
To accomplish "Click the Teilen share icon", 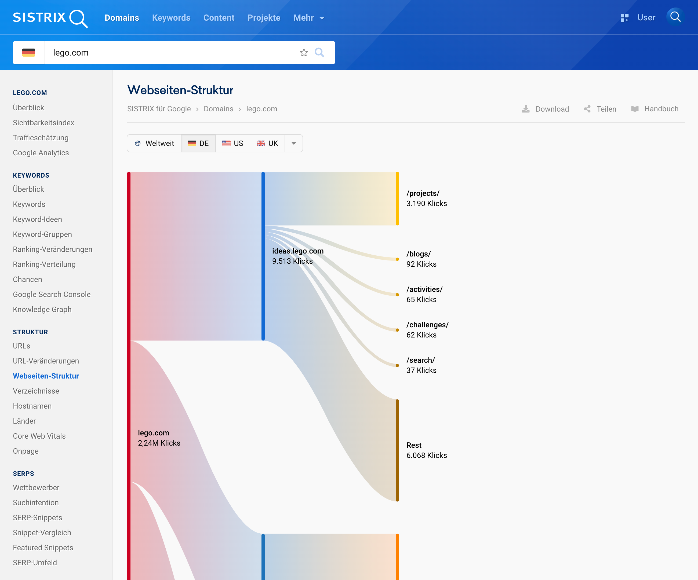I will tap(587, 109).
